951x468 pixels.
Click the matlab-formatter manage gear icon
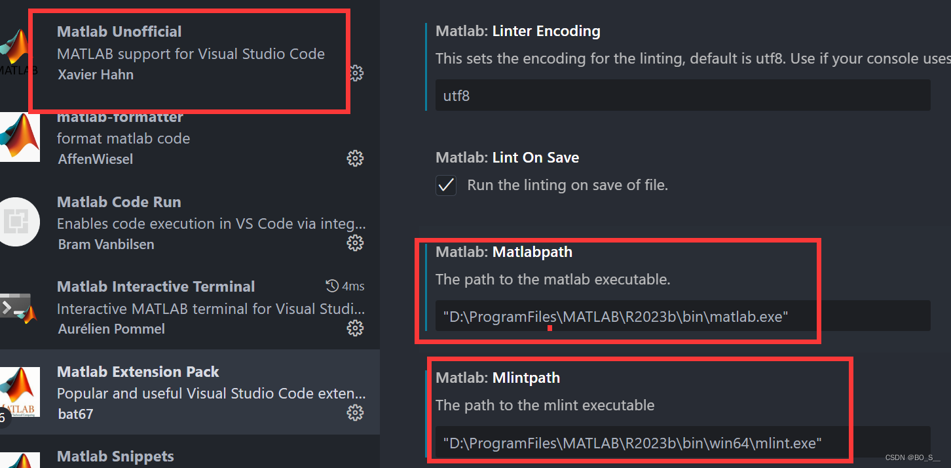pyautogui.click(x=355, y=158)
